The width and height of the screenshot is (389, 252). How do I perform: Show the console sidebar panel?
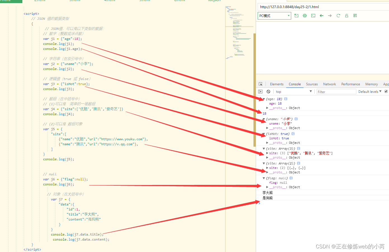(x=260, y=91)
